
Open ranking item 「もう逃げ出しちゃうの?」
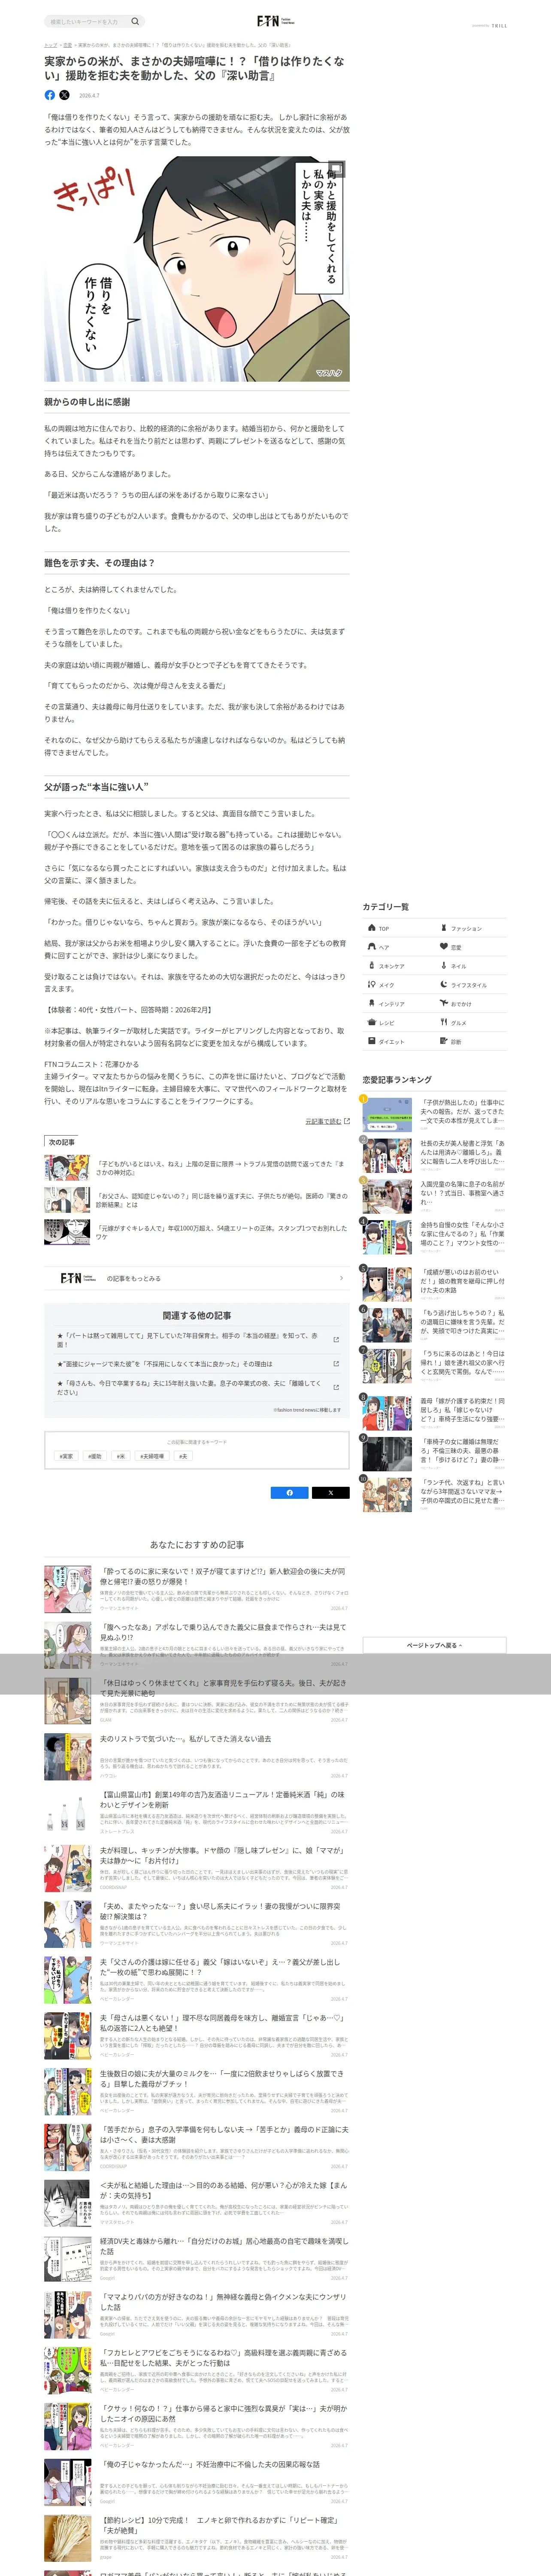coord(433,1324)
